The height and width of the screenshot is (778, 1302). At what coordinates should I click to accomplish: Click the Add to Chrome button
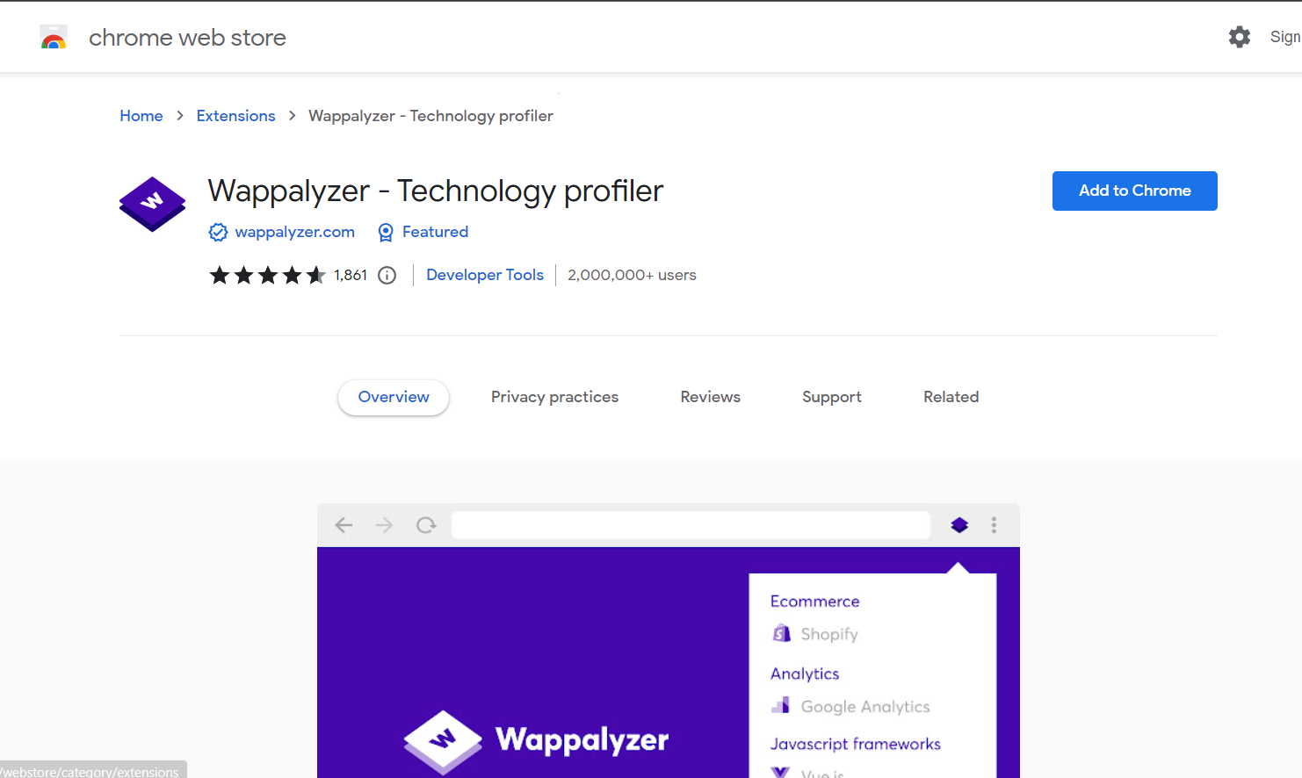[1134, 191]
